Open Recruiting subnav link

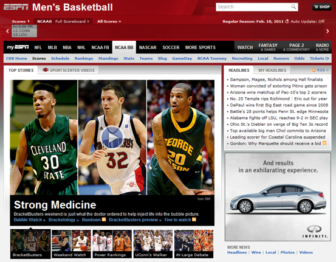tap(242, 58)
